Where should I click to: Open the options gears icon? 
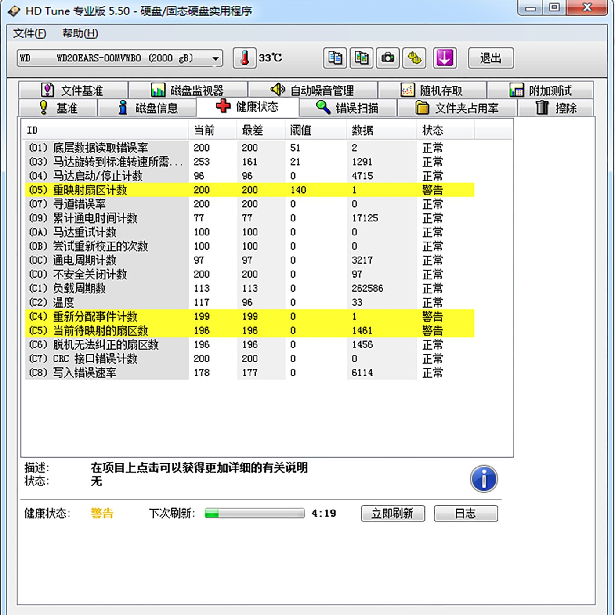click(414, 58)
